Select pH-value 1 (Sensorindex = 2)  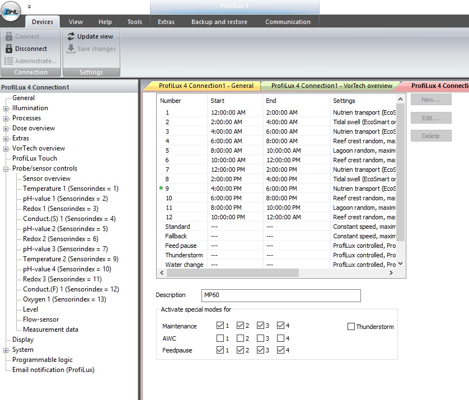click(65, 199)
